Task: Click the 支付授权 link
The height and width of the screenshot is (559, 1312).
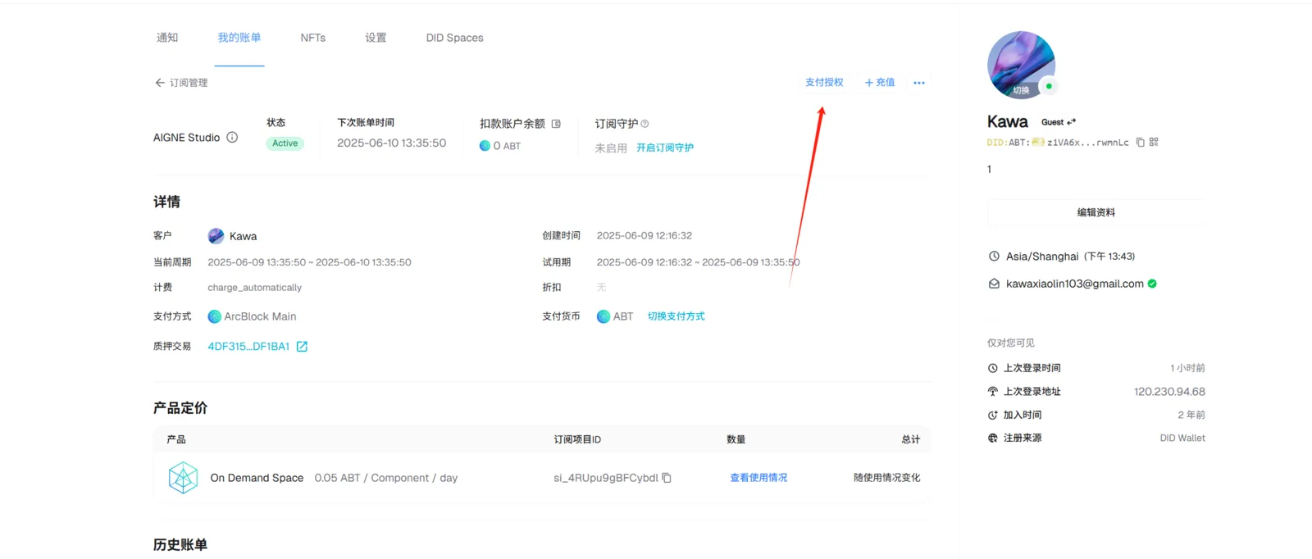Action: coord(824,83)
